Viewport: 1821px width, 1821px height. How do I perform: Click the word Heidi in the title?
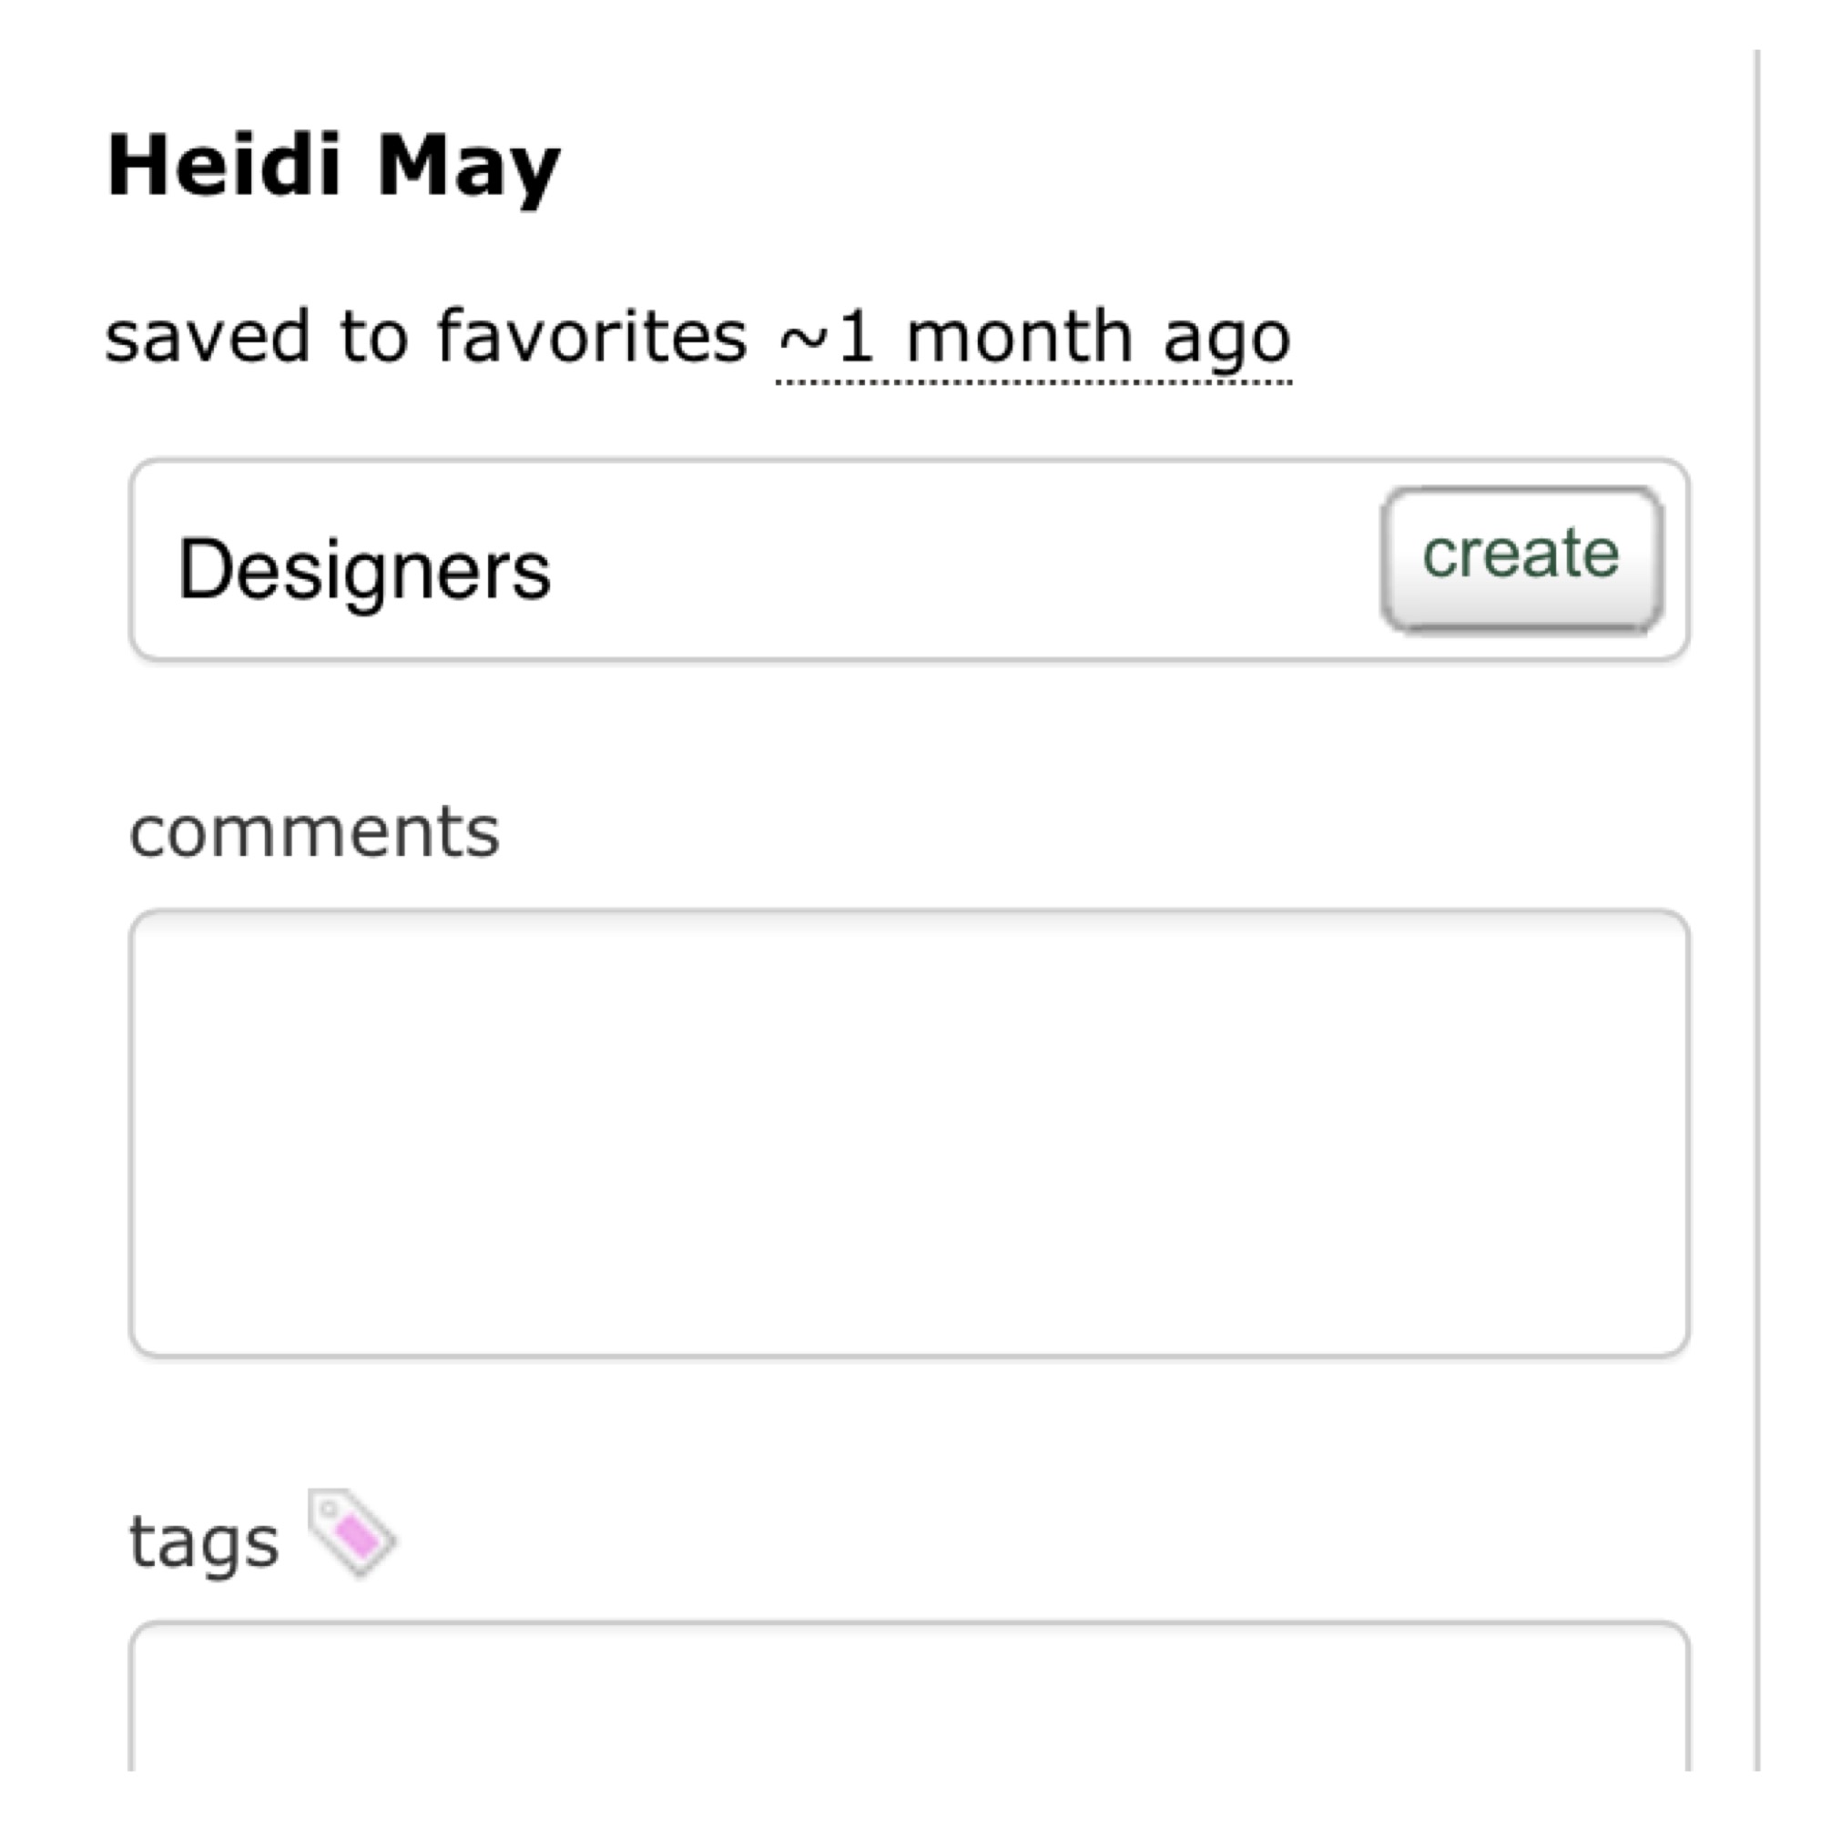tap(222, 166)
